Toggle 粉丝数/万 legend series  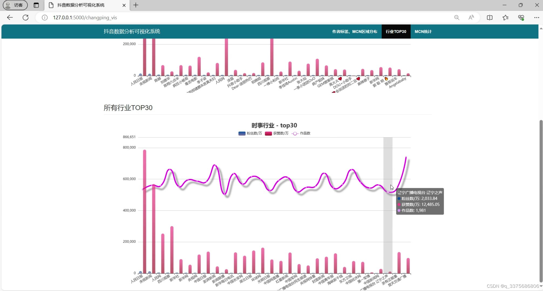[250, 133]
